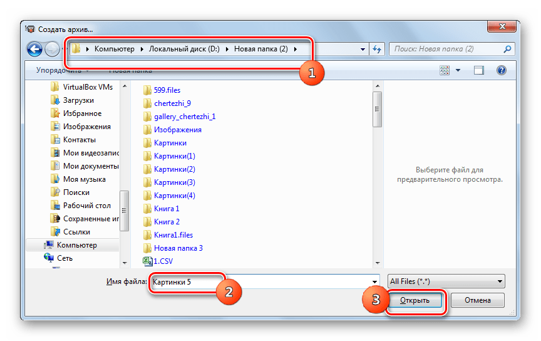Click the file name input field
Image resolution: width=541 pixels, height=341 pixels.
point(265,282)
